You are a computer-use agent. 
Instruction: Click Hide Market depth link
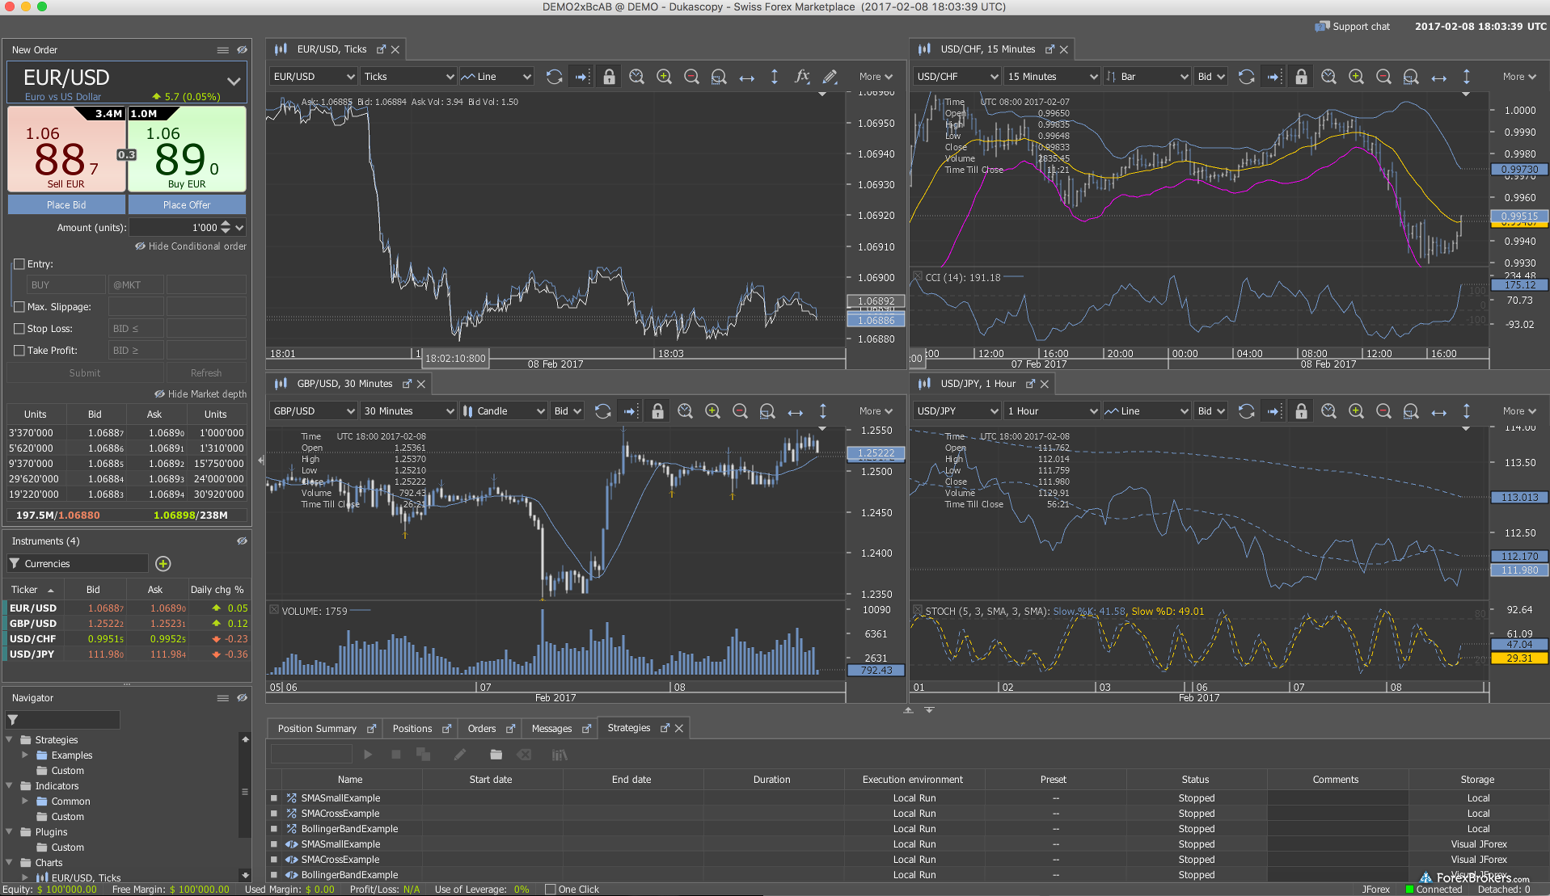click(x=201, y=394)
